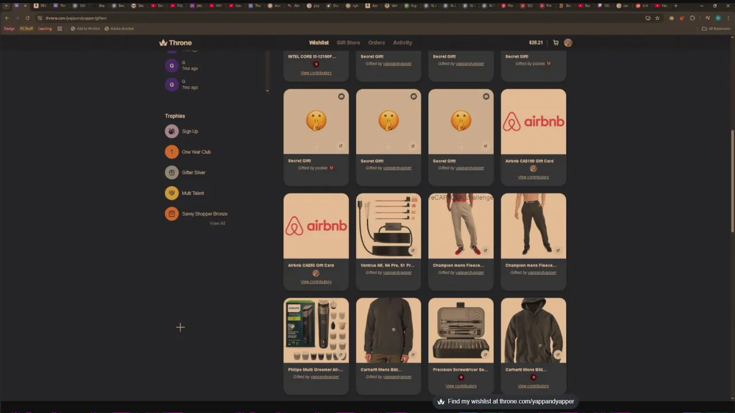
Task: View contributors on Airbnb CA$100 Gift Card
Action: pos(533,177)
